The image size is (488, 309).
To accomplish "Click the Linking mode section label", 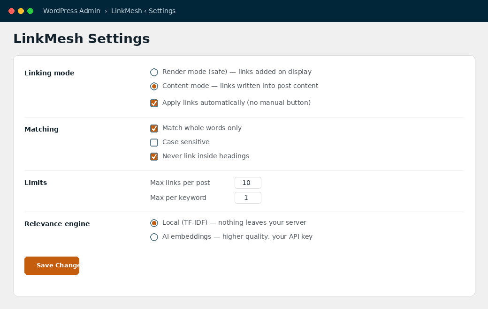I will (x=49, y=73).
